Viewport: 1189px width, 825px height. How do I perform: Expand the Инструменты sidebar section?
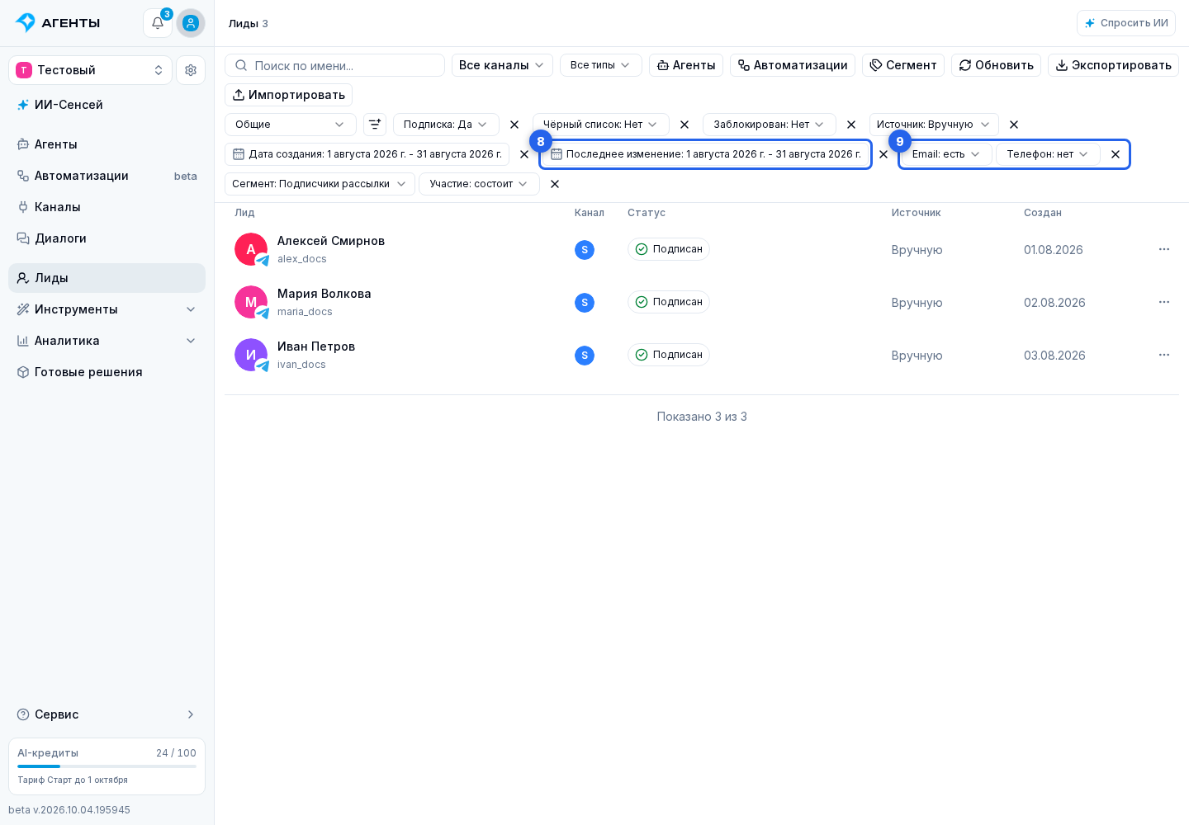click(x=107, y=309)
